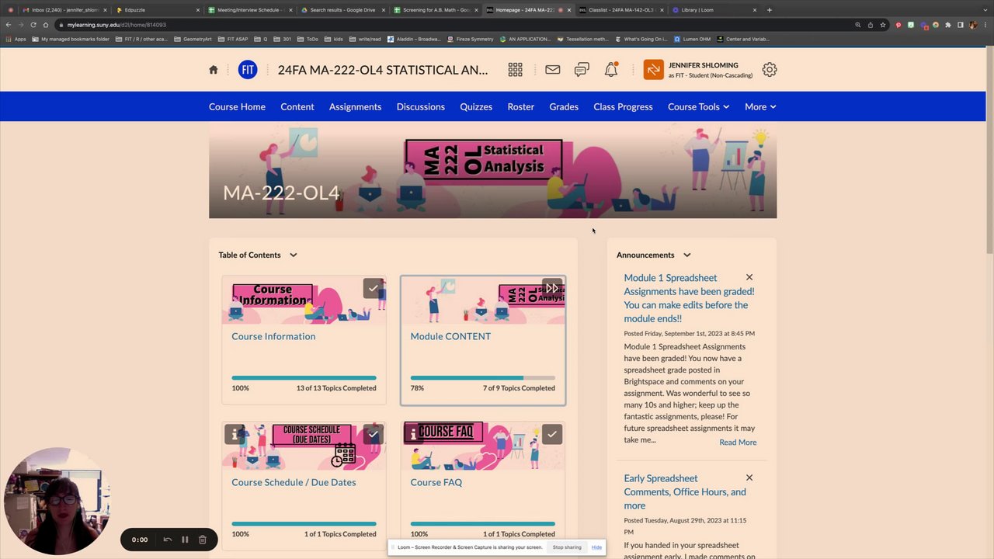This screenshot has height=559, width=994.
Task: Pause the Loom recording
Action: click(185, 540)
